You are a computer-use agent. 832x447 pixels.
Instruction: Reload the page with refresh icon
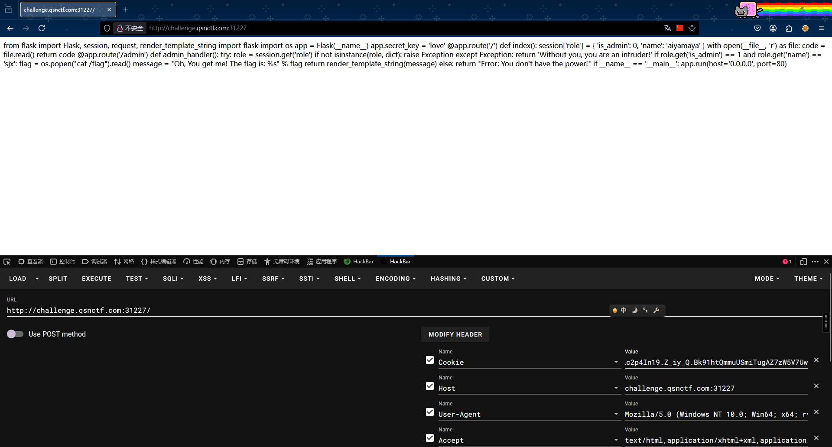pos(42,28)
